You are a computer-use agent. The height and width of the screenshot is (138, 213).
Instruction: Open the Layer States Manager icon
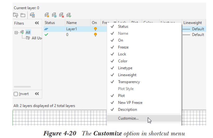[x=32, y=15]
